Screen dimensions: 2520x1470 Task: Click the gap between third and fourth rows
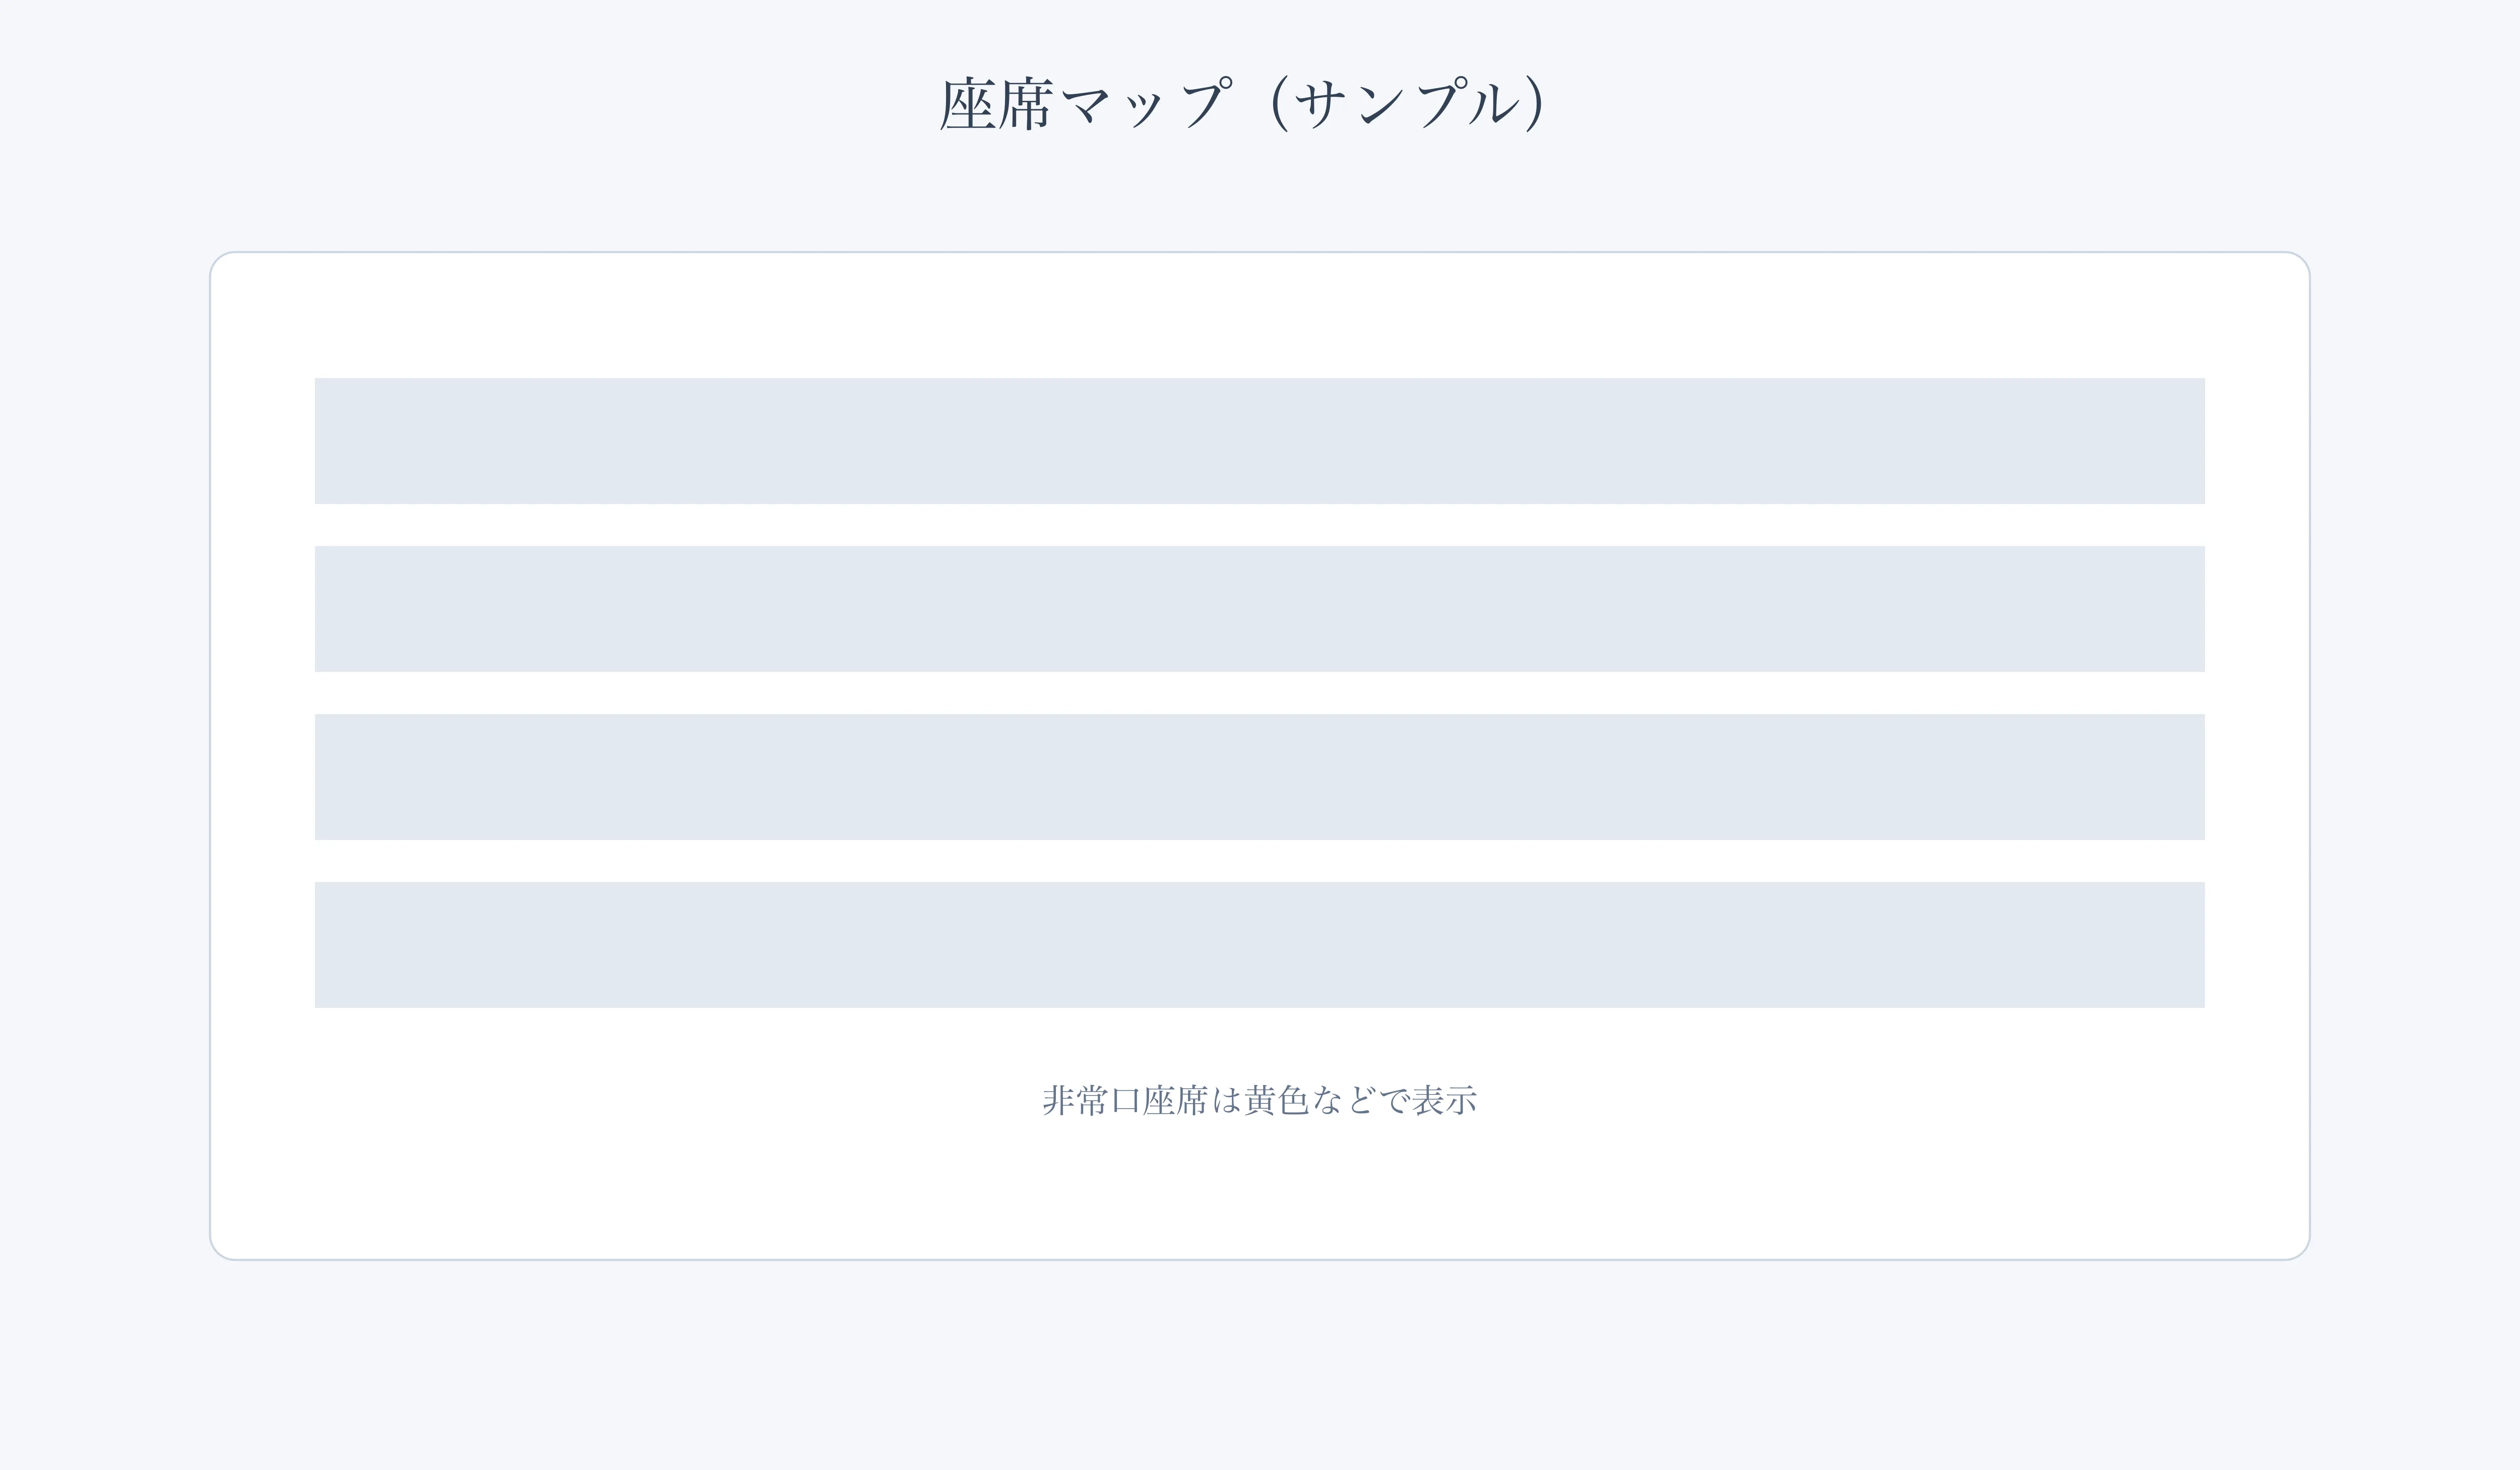coord(1260,861)
